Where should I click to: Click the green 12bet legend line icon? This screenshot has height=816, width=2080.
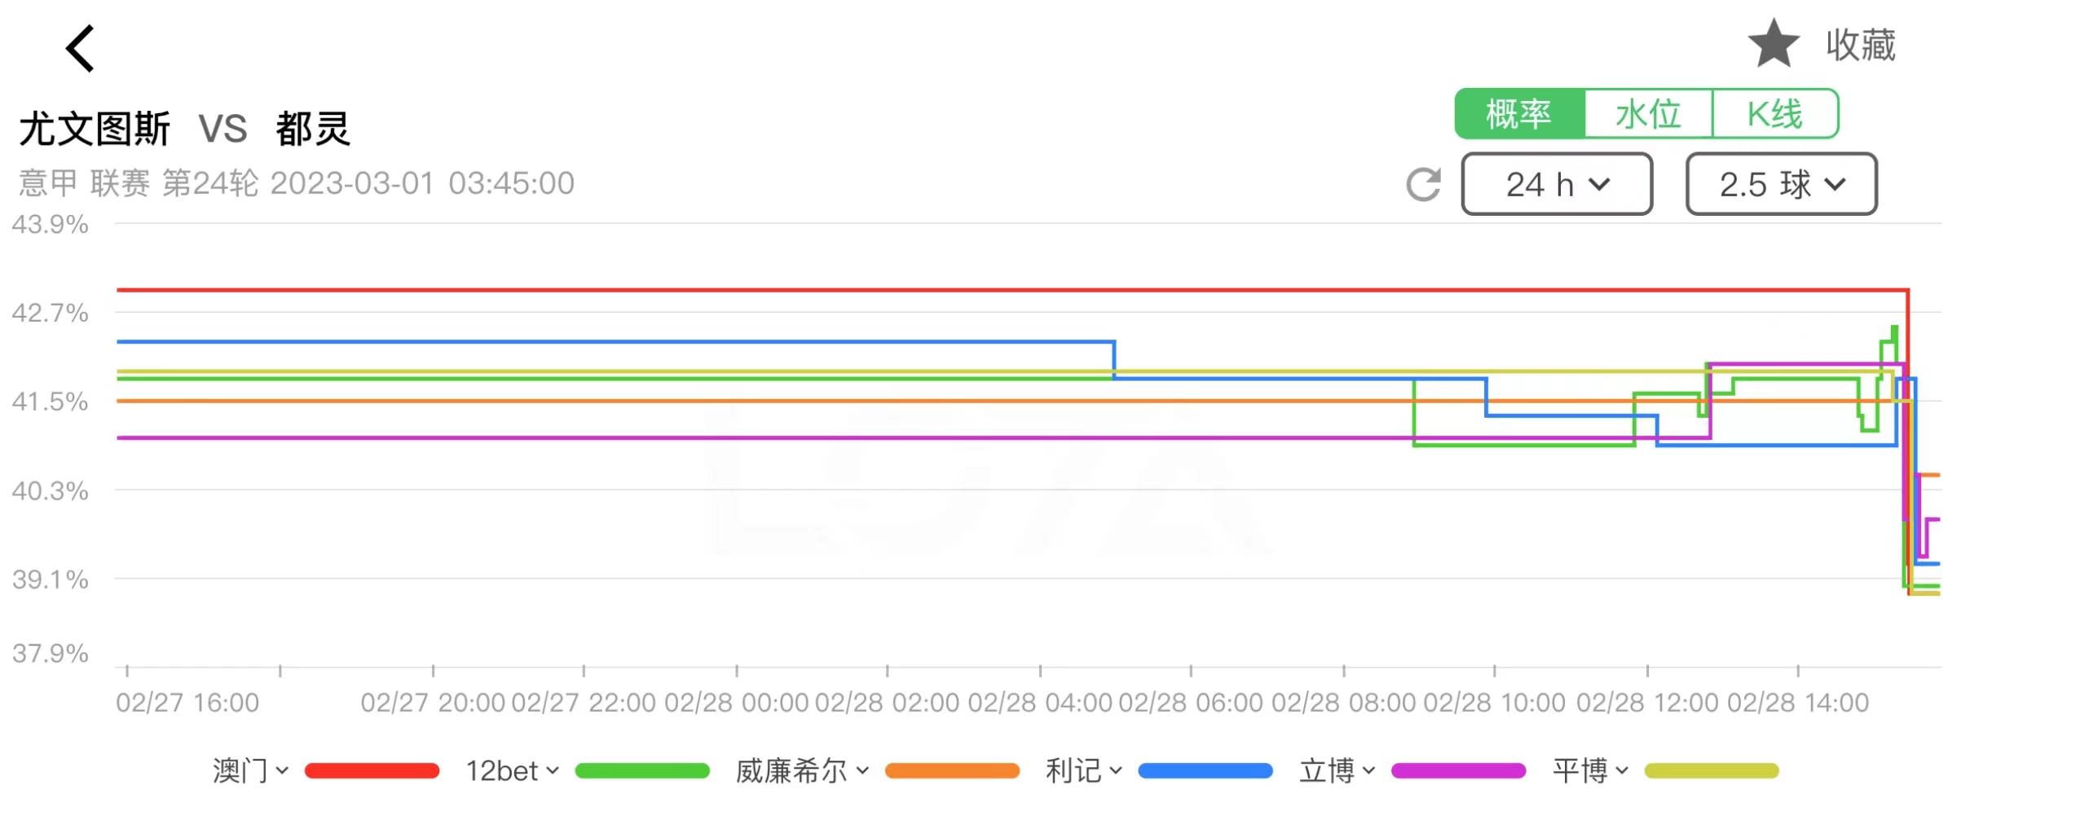point(644,770)
